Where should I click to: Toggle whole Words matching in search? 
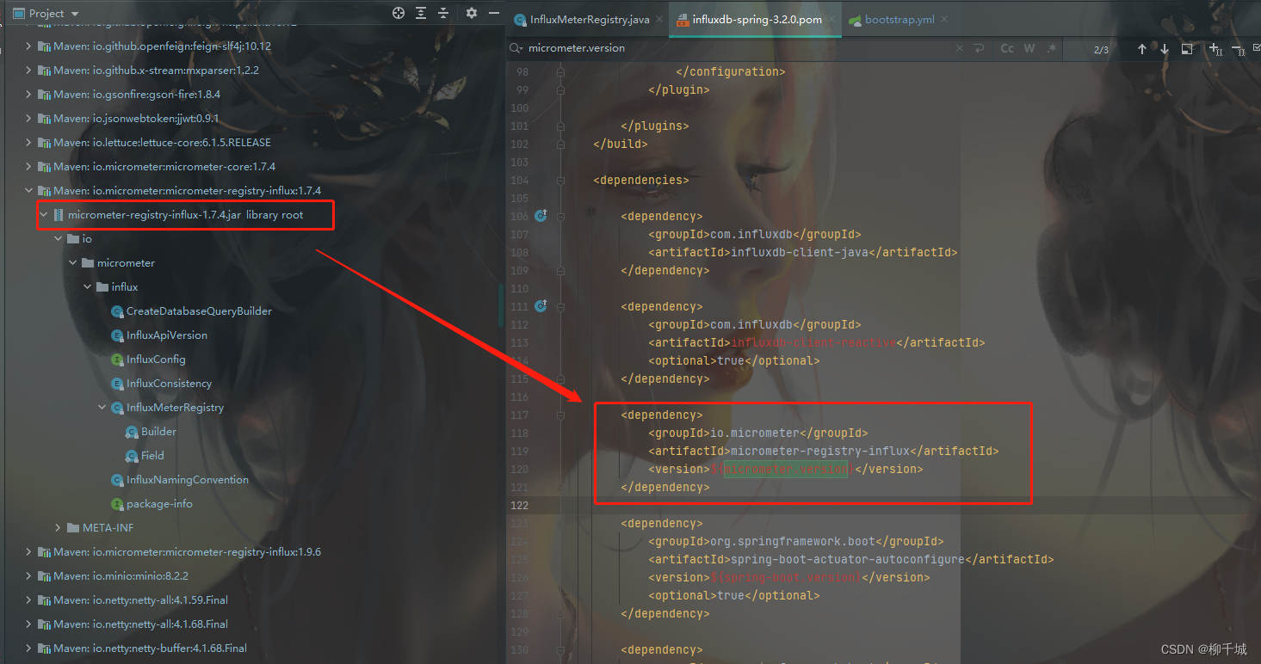(x=1029, y=48)
